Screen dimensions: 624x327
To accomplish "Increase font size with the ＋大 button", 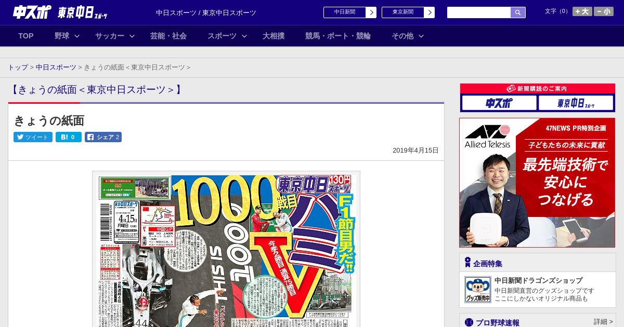I will click(582, 11).
